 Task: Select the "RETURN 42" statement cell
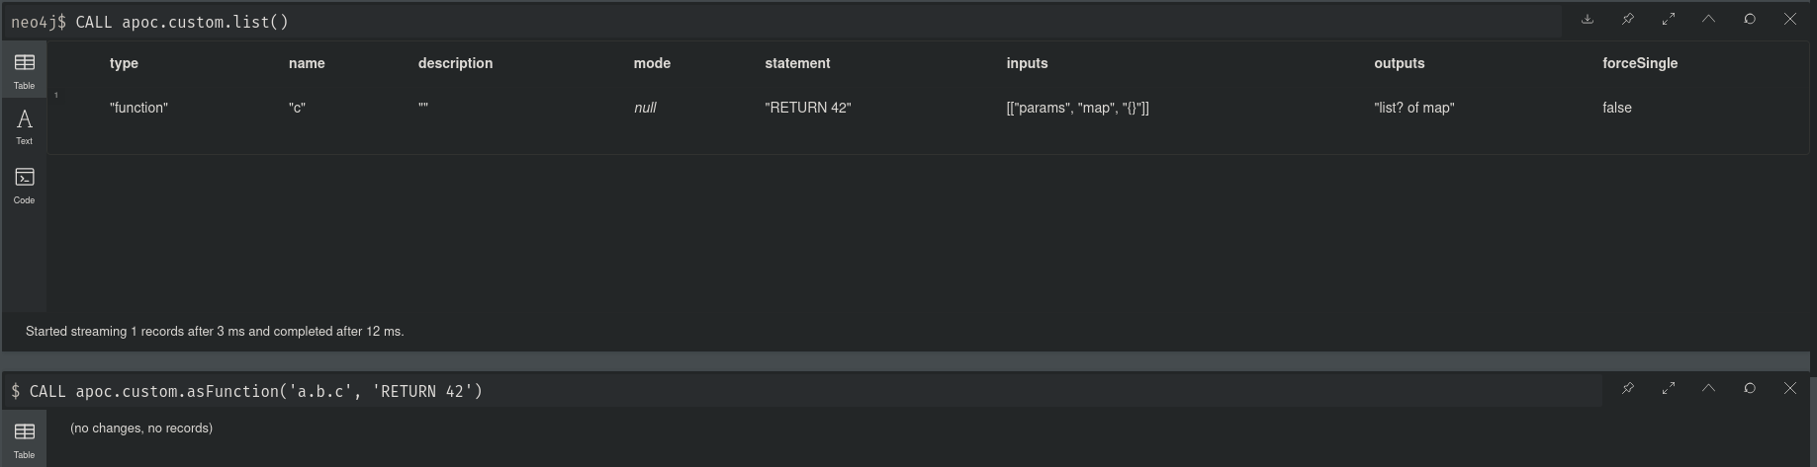click(x=808, y=108)
